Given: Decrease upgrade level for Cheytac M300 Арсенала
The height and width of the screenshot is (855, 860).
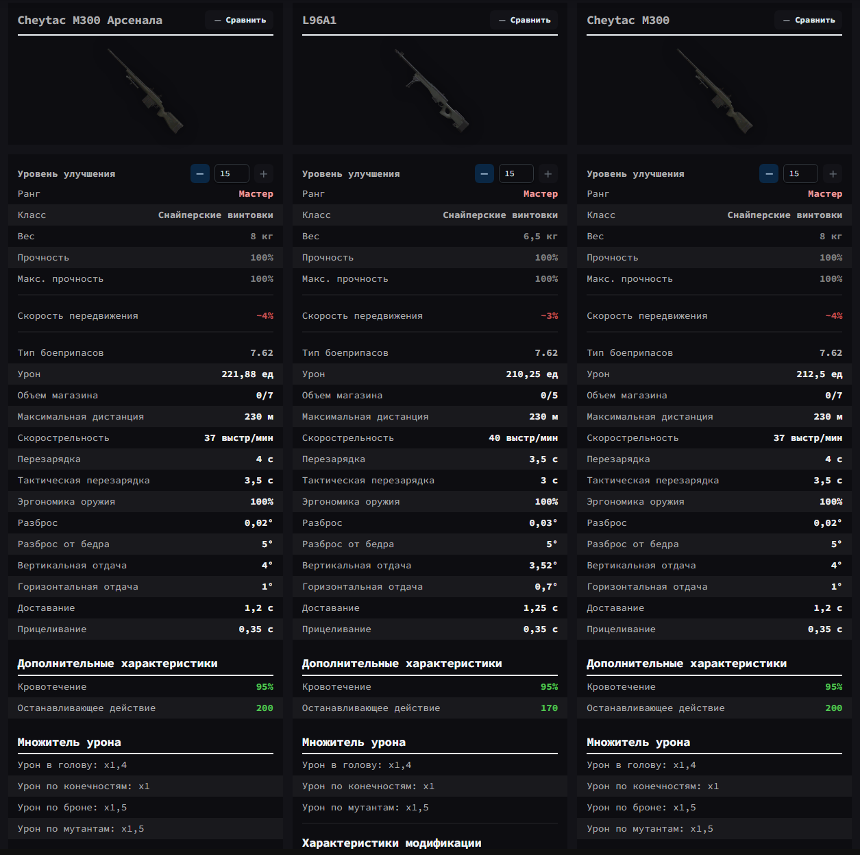Looking at the screenshot, I should [x=199, y=173].
